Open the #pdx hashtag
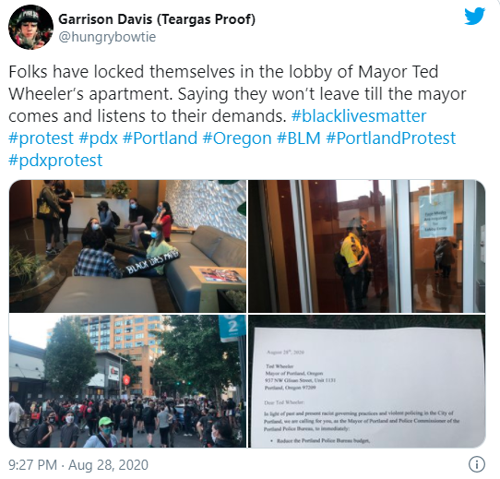Viewport: 500px width, 479px height. 98,138
